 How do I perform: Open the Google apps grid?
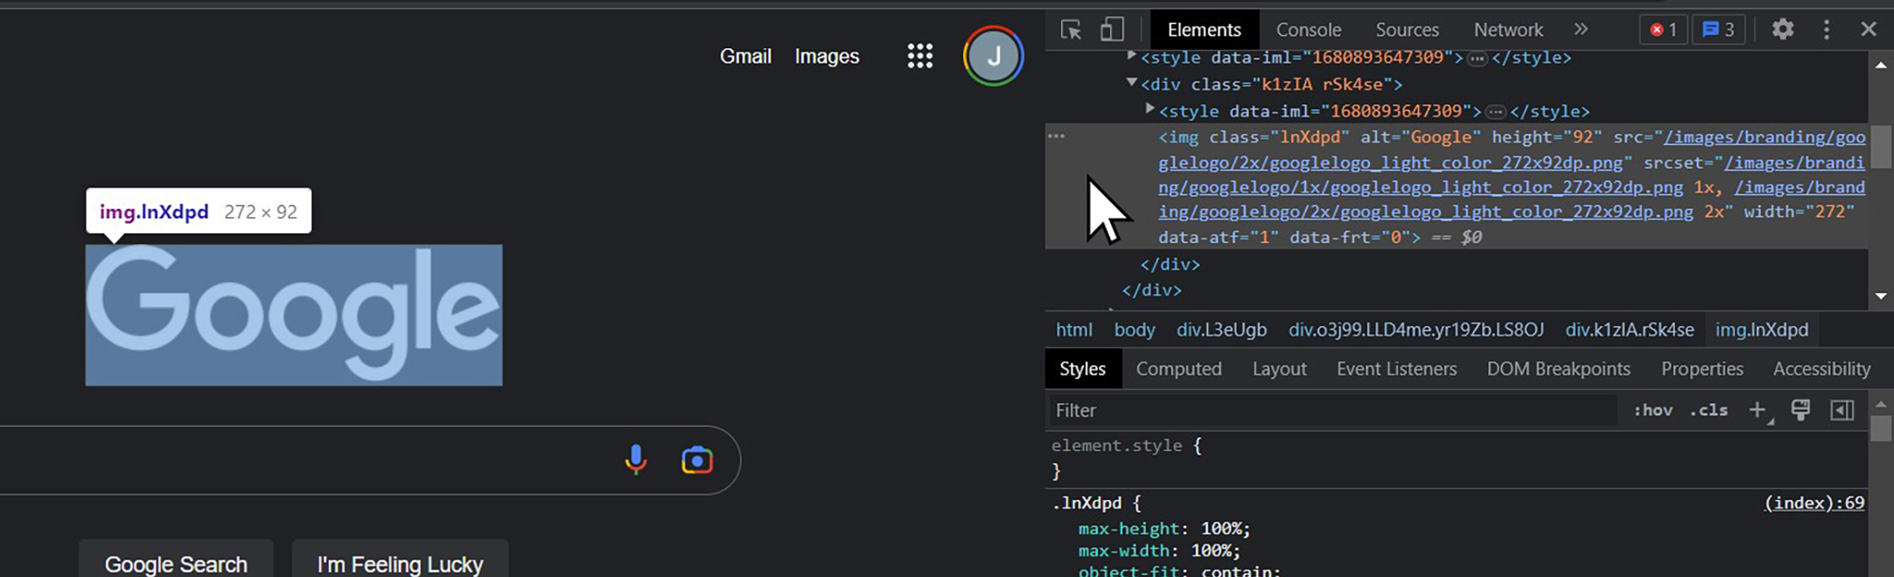click(x=919, y=56)
